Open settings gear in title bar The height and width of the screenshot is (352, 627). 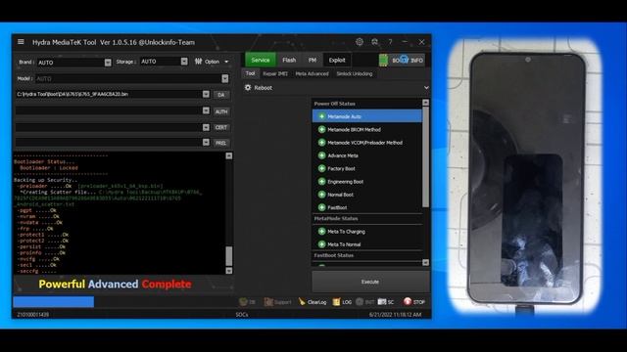click(x=360, y=41)
